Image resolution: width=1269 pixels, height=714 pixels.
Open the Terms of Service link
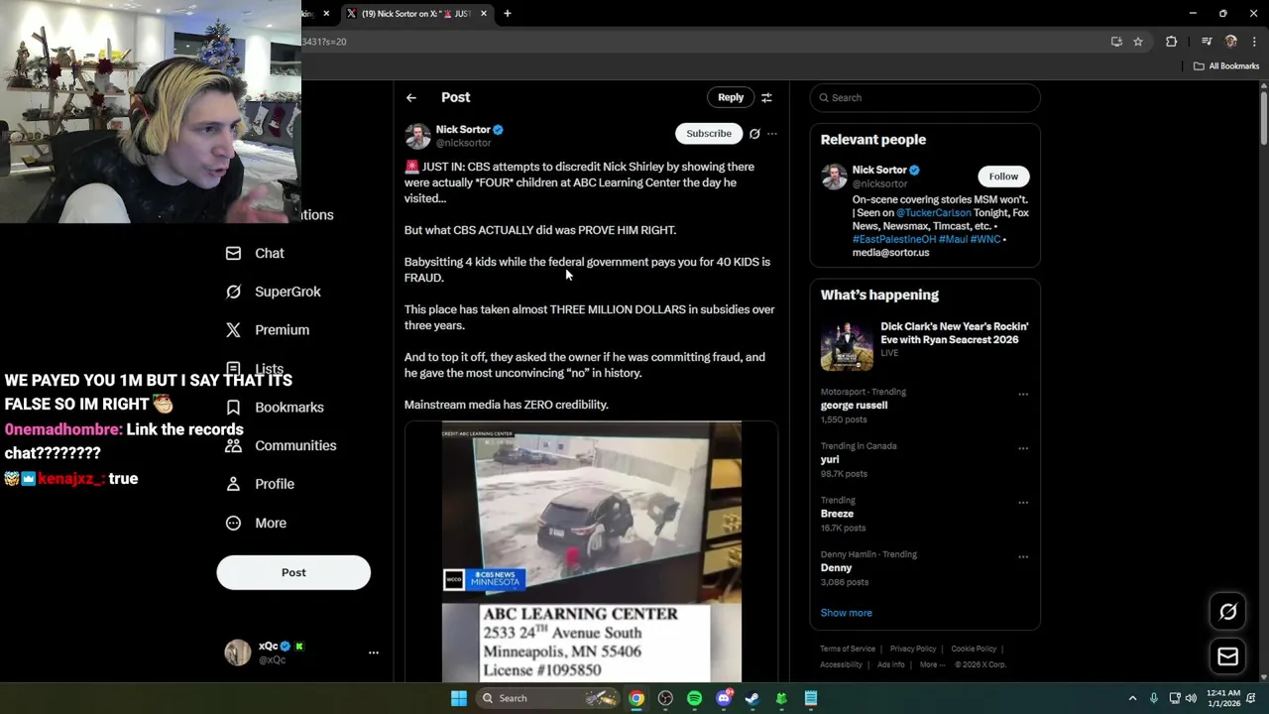pyautogui.click(x=848, y=649)
